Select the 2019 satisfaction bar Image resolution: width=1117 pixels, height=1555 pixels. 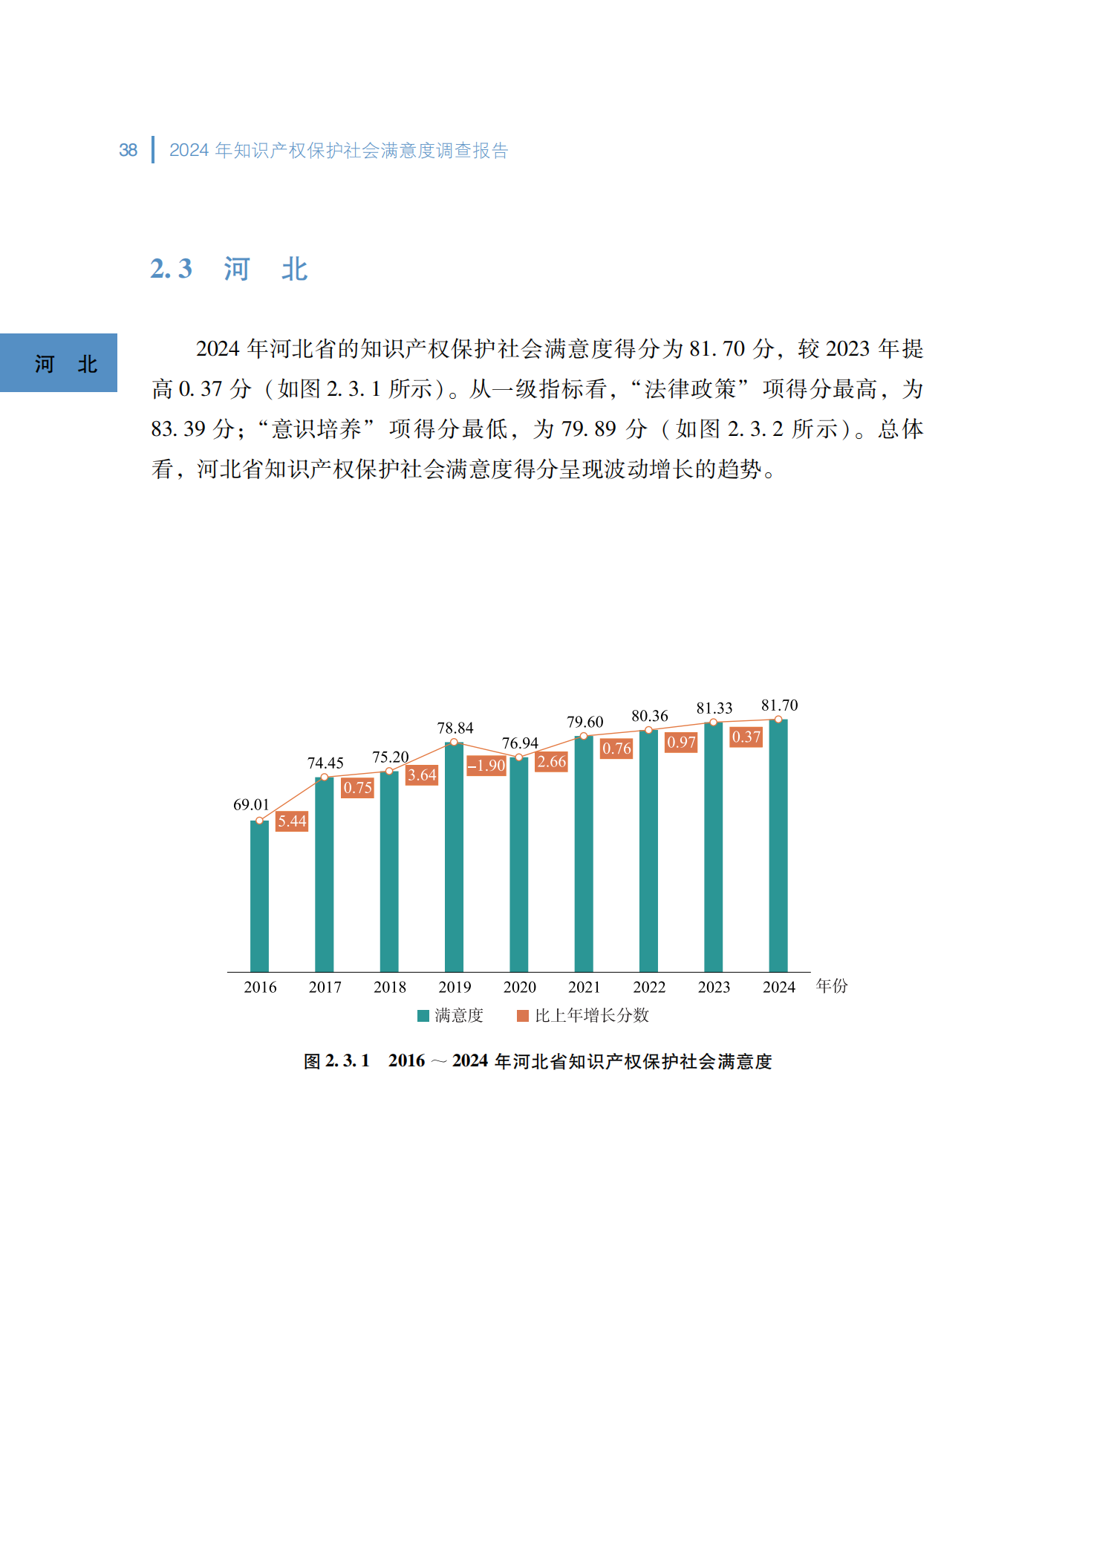tap(454, 856)
